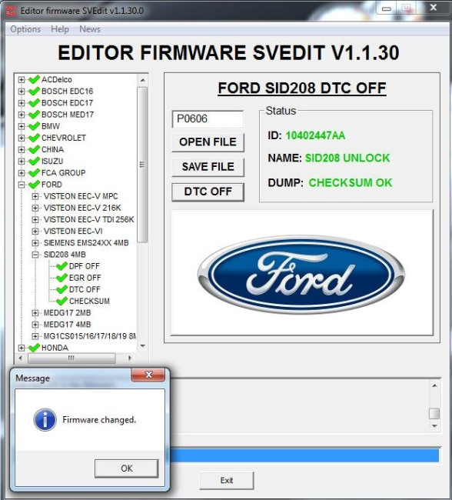
Task: Click the SVEdit app icon in title bar
Action: [12, 11]
